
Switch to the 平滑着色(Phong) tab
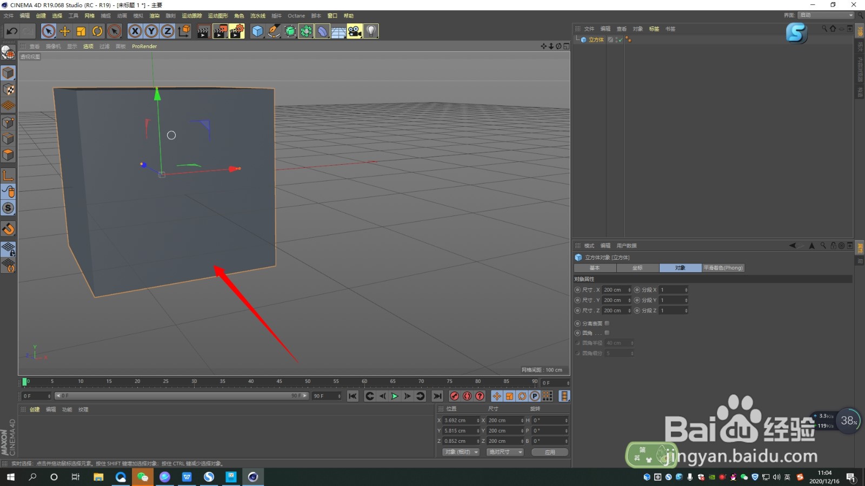[723, 268]
